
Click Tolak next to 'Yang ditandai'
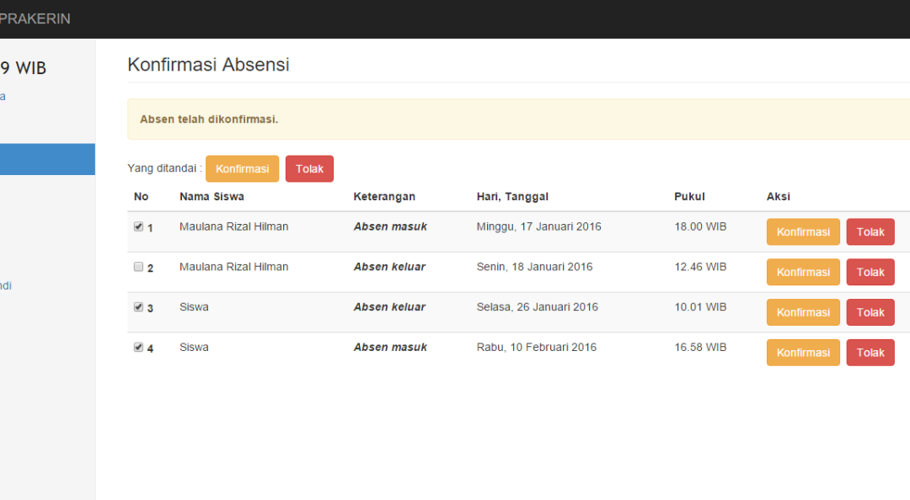point(309,169)
